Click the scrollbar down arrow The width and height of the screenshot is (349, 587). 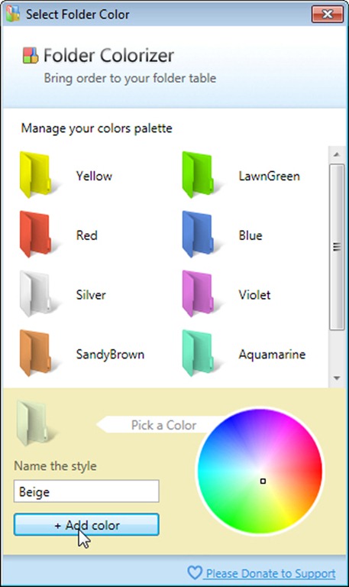click(x=337, y=378)
